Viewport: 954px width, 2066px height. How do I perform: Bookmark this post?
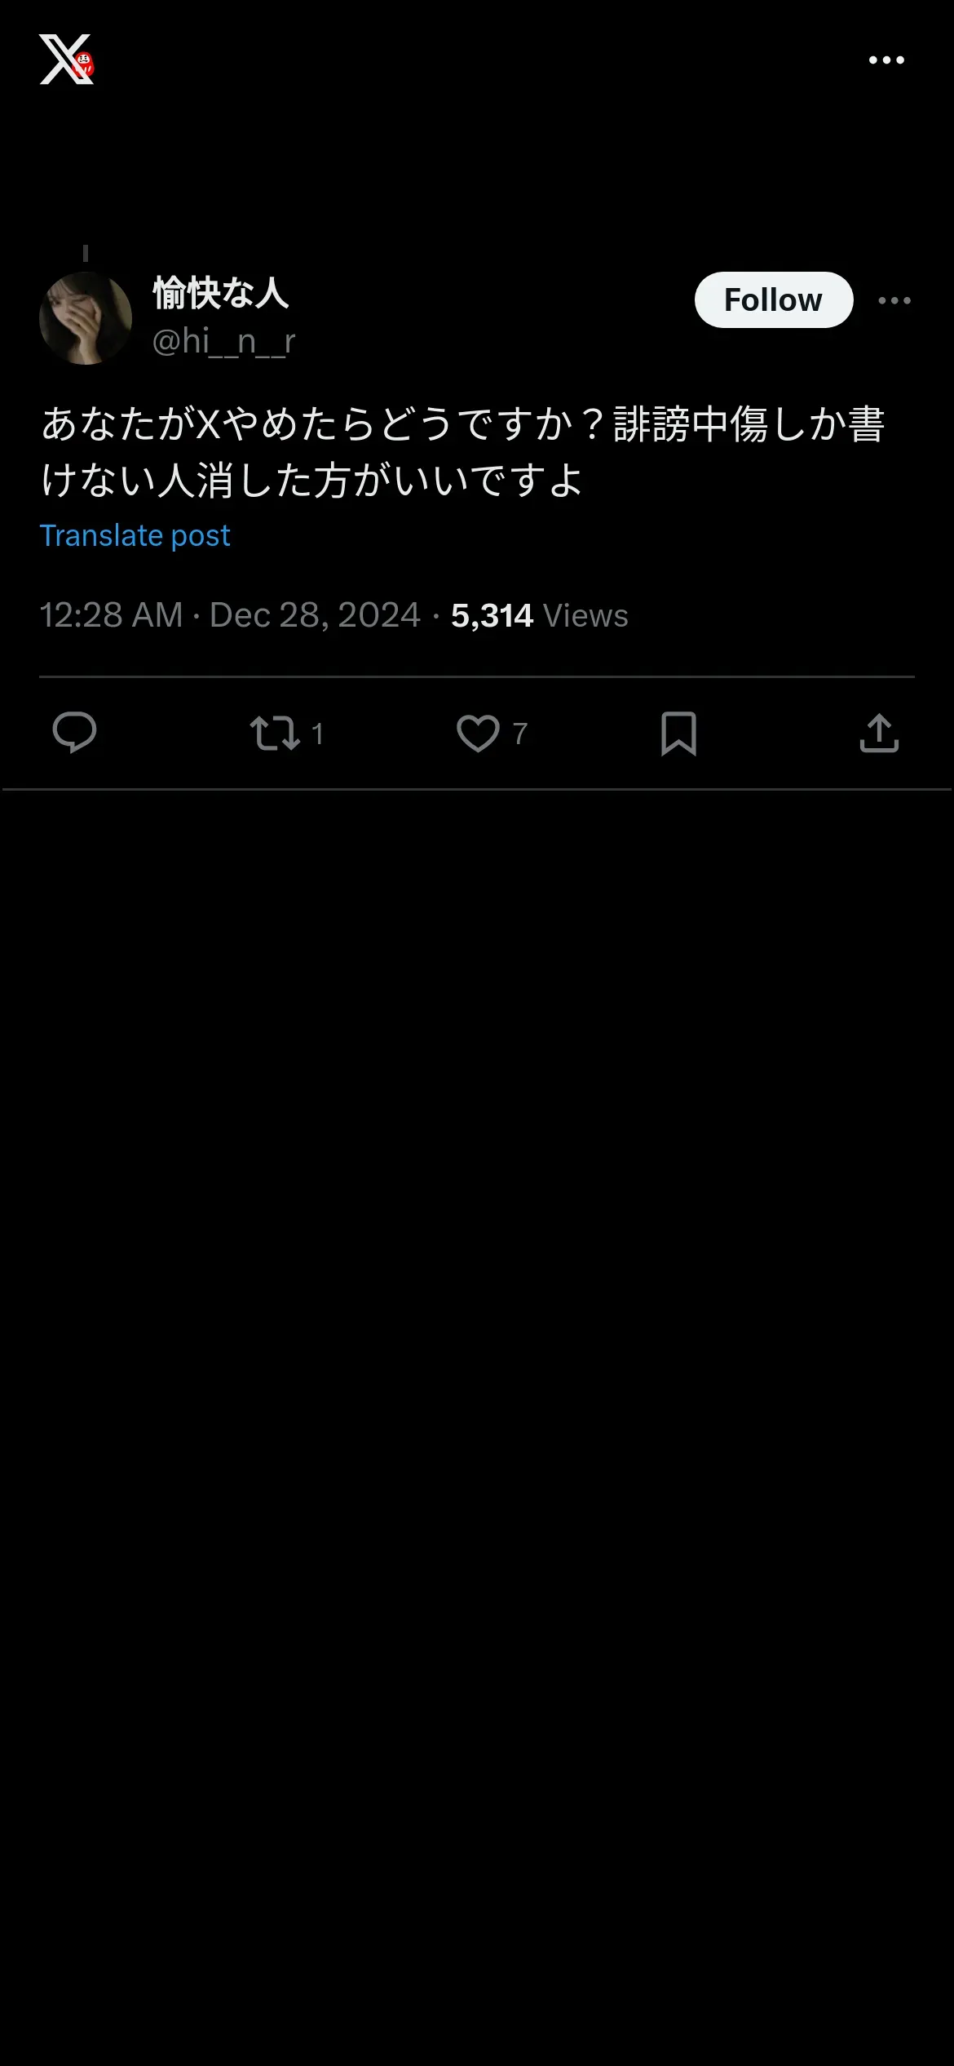678,733
